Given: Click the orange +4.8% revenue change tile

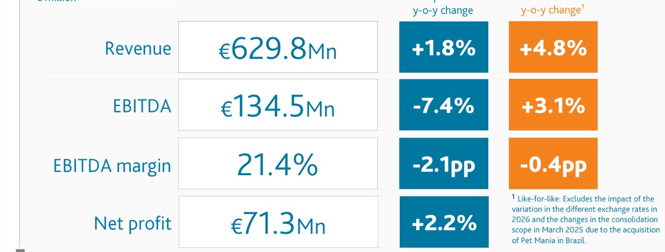Looking at the screenshot, I should (553, 47).
